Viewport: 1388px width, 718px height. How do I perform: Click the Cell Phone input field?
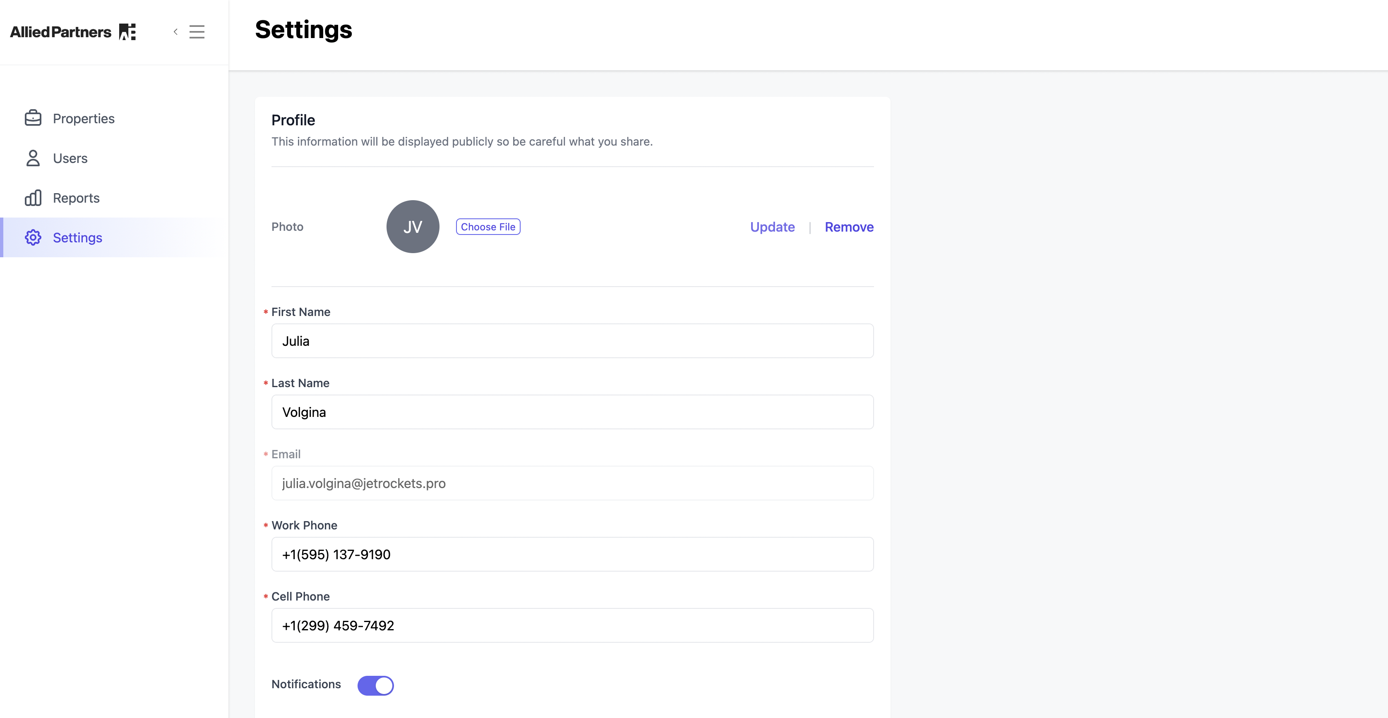(x=572, y=625)
